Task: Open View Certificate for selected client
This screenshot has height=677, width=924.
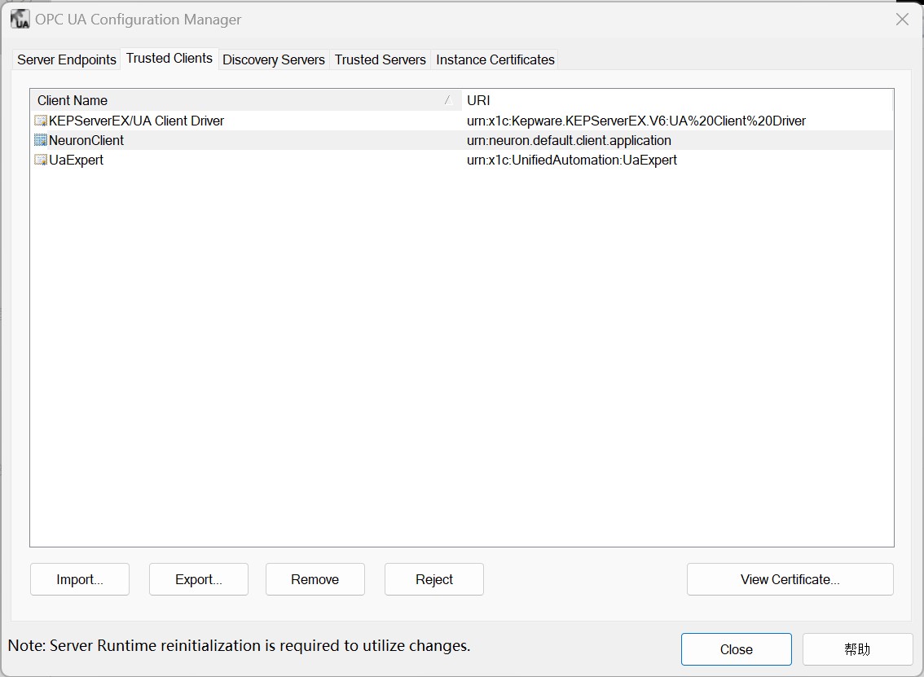Action: [789, 579]
